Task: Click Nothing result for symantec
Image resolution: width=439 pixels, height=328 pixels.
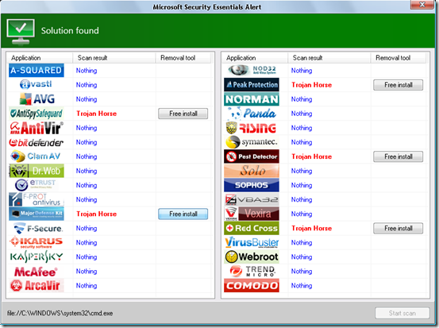Action: [x=302, y=142]
